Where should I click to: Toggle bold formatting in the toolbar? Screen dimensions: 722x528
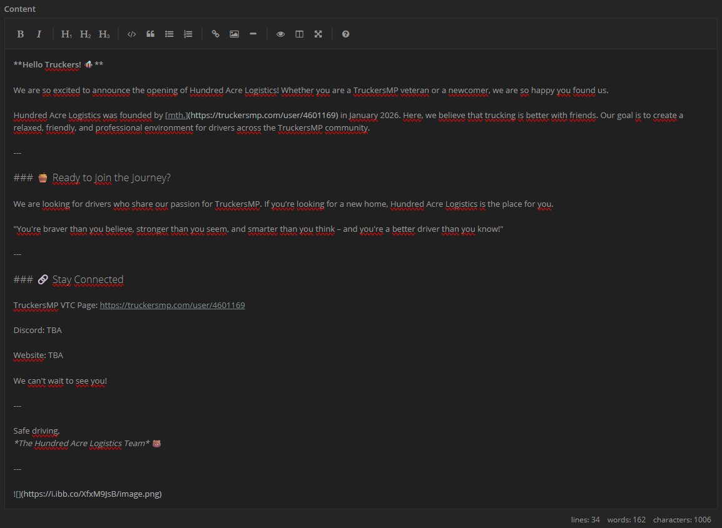point(20,34)
